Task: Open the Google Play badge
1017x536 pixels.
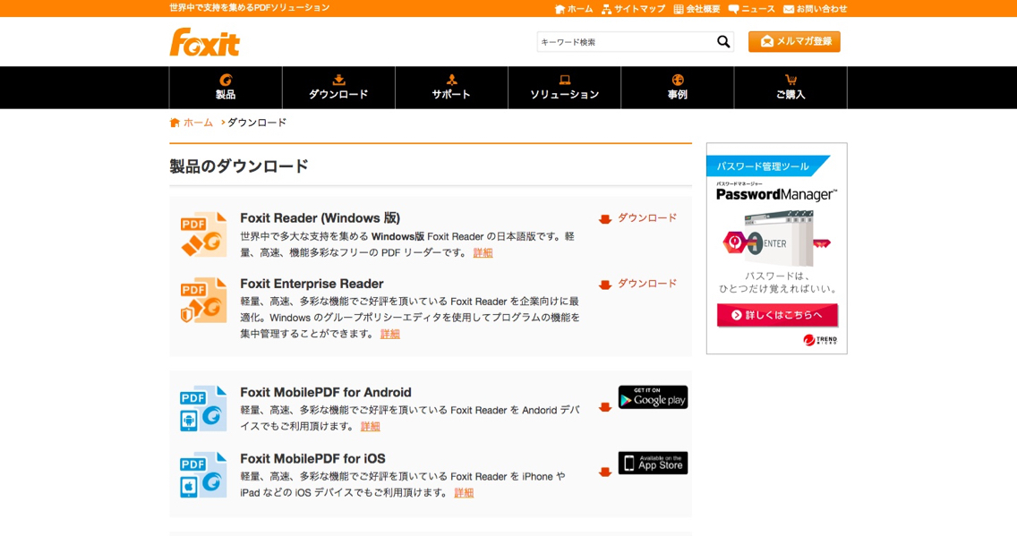Action: tap(653, 397)
